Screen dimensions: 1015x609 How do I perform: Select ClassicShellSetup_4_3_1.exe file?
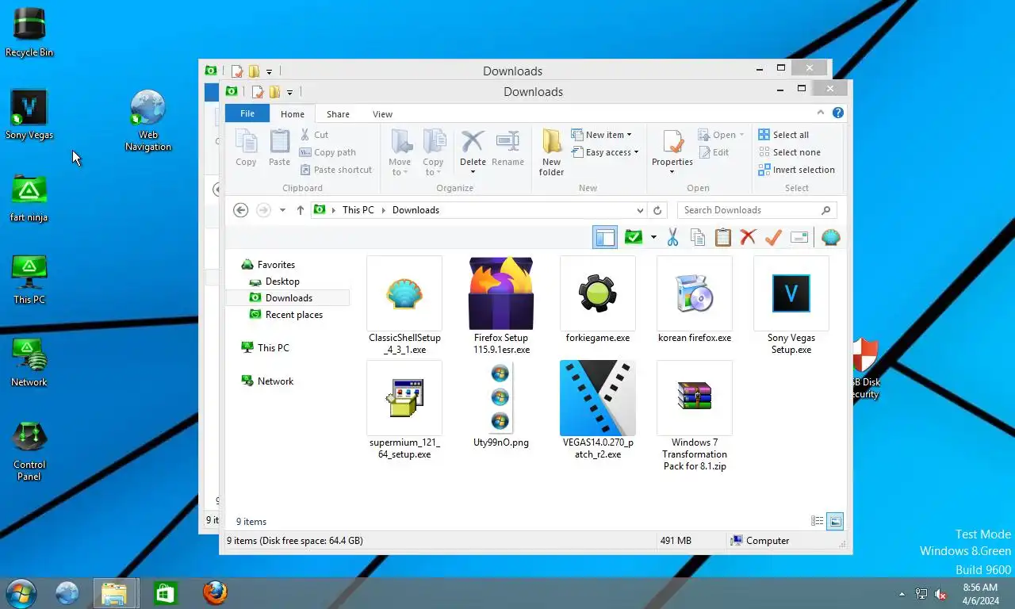[x=404, y=305]
